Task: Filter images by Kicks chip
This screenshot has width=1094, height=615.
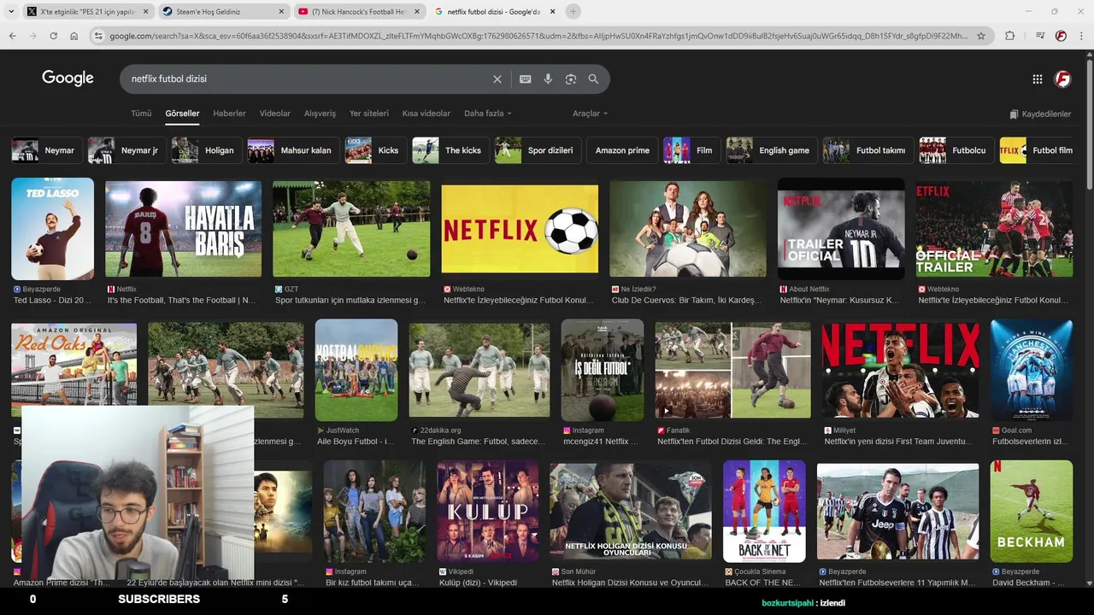Action: pos(376,150)
